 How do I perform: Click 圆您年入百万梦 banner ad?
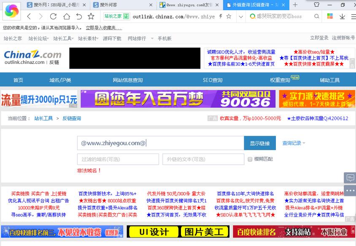point(178,99)
